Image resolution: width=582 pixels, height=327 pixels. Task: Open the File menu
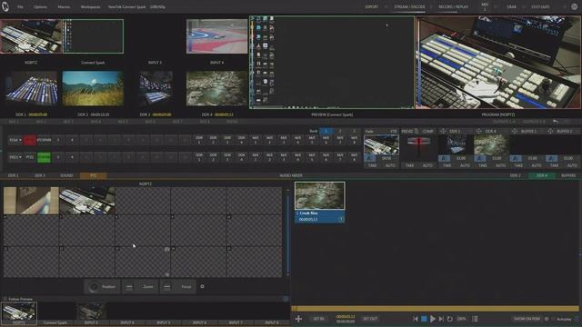(x=20, y=7)
